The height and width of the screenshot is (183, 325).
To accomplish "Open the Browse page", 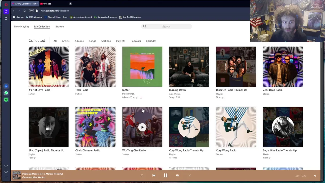I will click(60, 26).
